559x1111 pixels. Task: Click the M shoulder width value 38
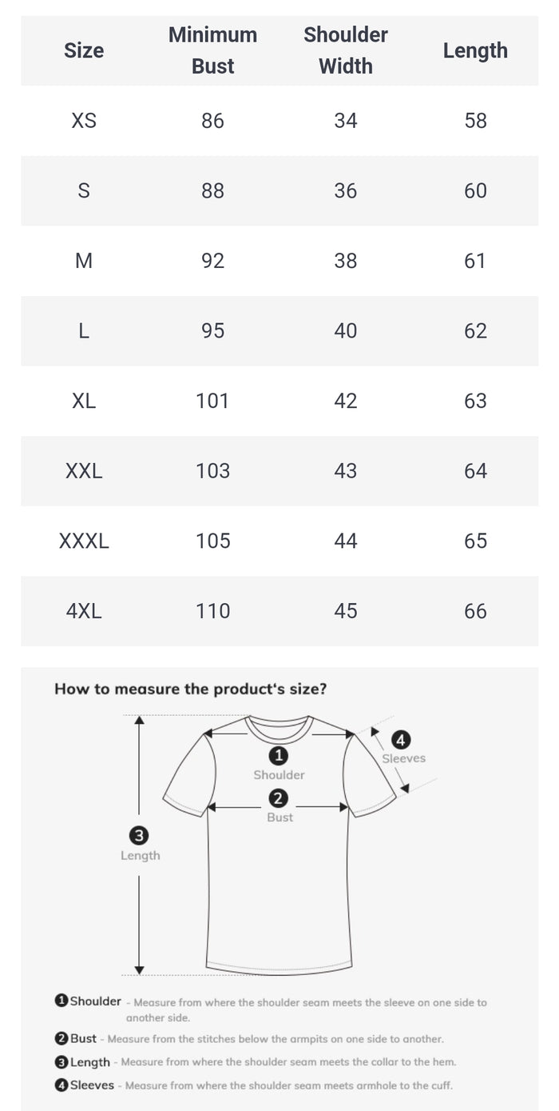coord(346,261)
